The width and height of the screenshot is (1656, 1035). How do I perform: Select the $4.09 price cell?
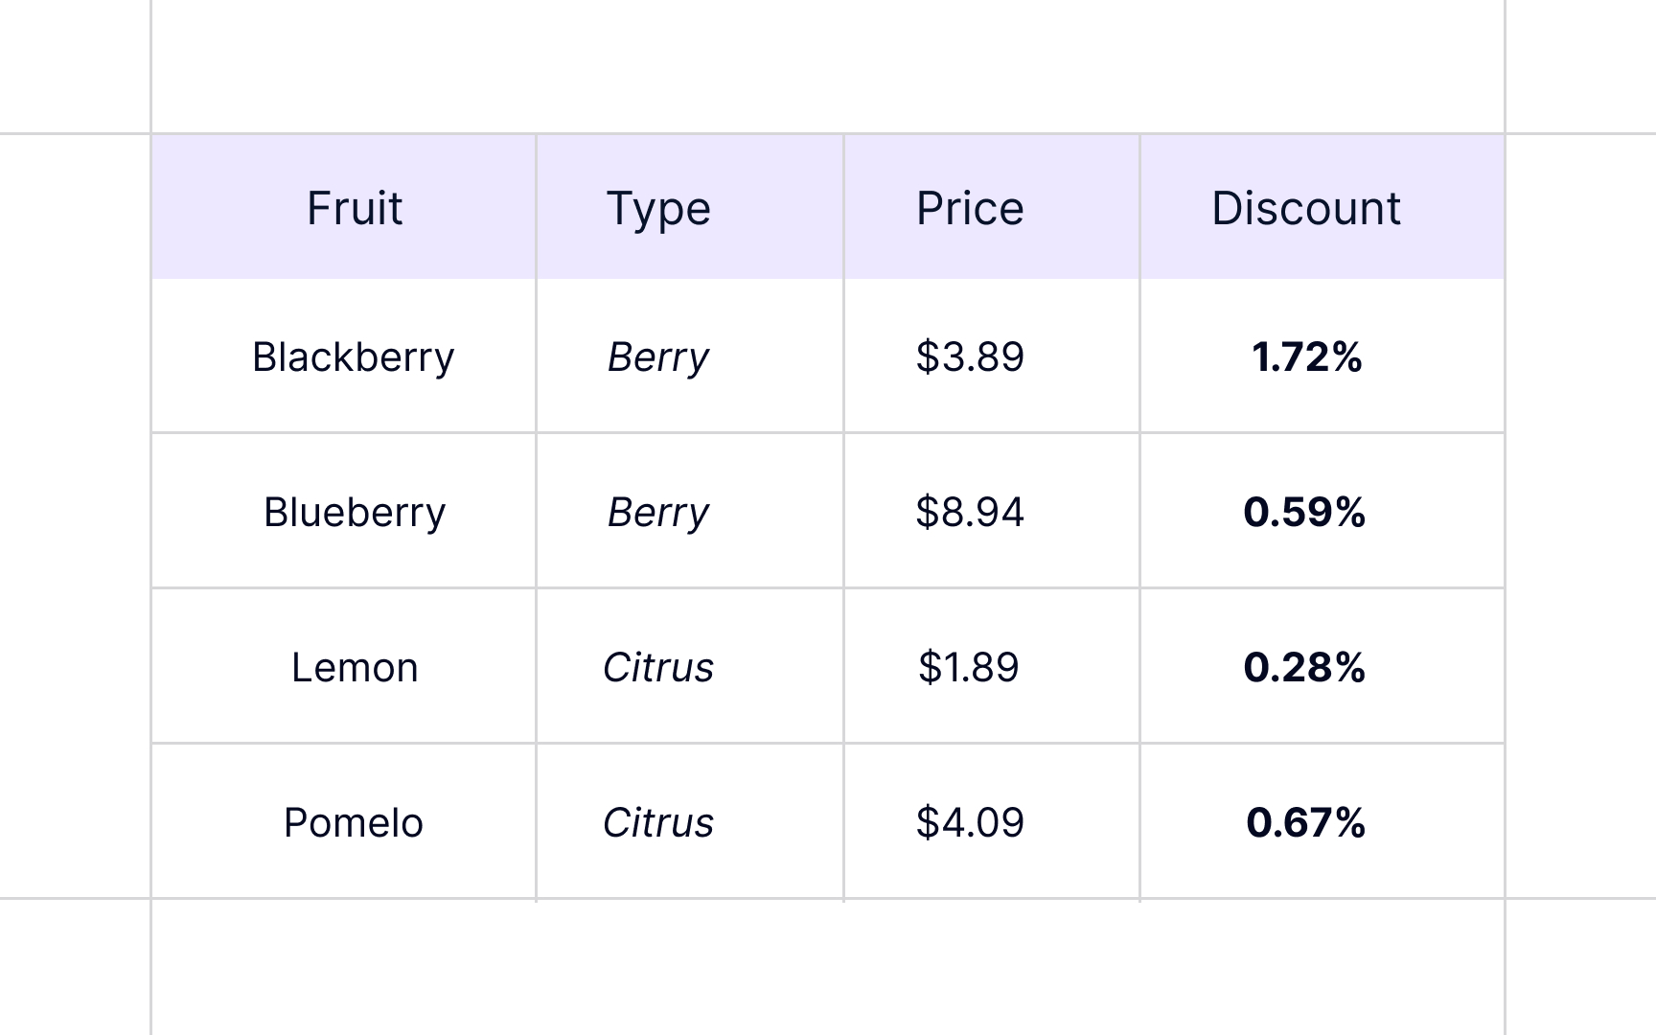coord(970,823)
